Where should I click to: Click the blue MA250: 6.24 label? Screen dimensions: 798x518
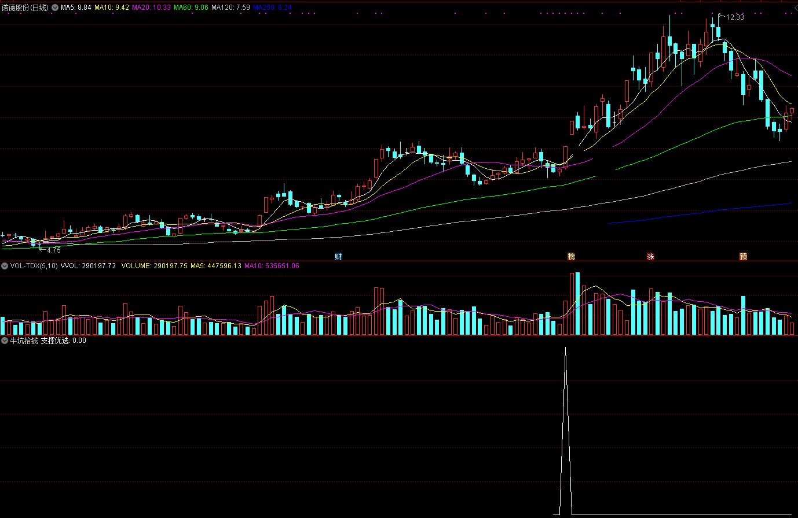[272, 8]
